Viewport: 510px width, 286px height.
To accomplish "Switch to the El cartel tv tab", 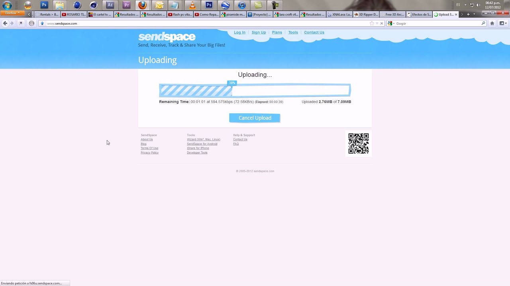I will [100, 14].
